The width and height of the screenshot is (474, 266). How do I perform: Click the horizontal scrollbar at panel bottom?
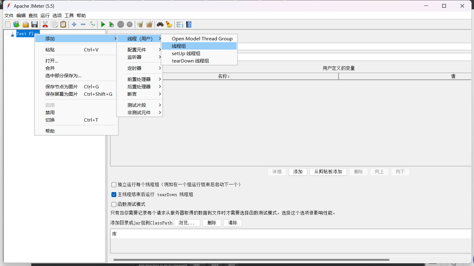[251, 260]
